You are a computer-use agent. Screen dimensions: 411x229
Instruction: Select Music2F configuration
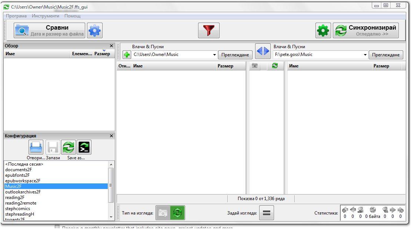pos(56,186)
